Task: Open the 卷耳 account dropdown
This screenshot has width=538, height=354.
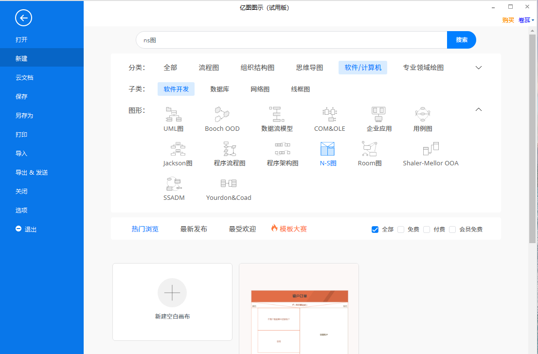Action: 526,20
